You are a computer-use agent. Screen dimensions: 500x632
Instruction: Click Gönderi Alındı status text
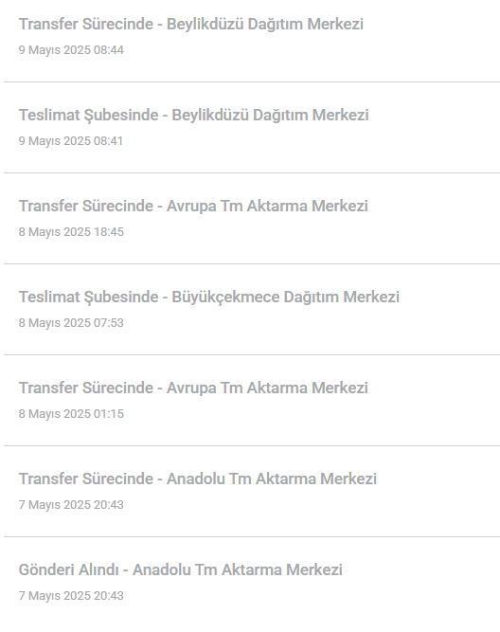click(x=68, y=569)
